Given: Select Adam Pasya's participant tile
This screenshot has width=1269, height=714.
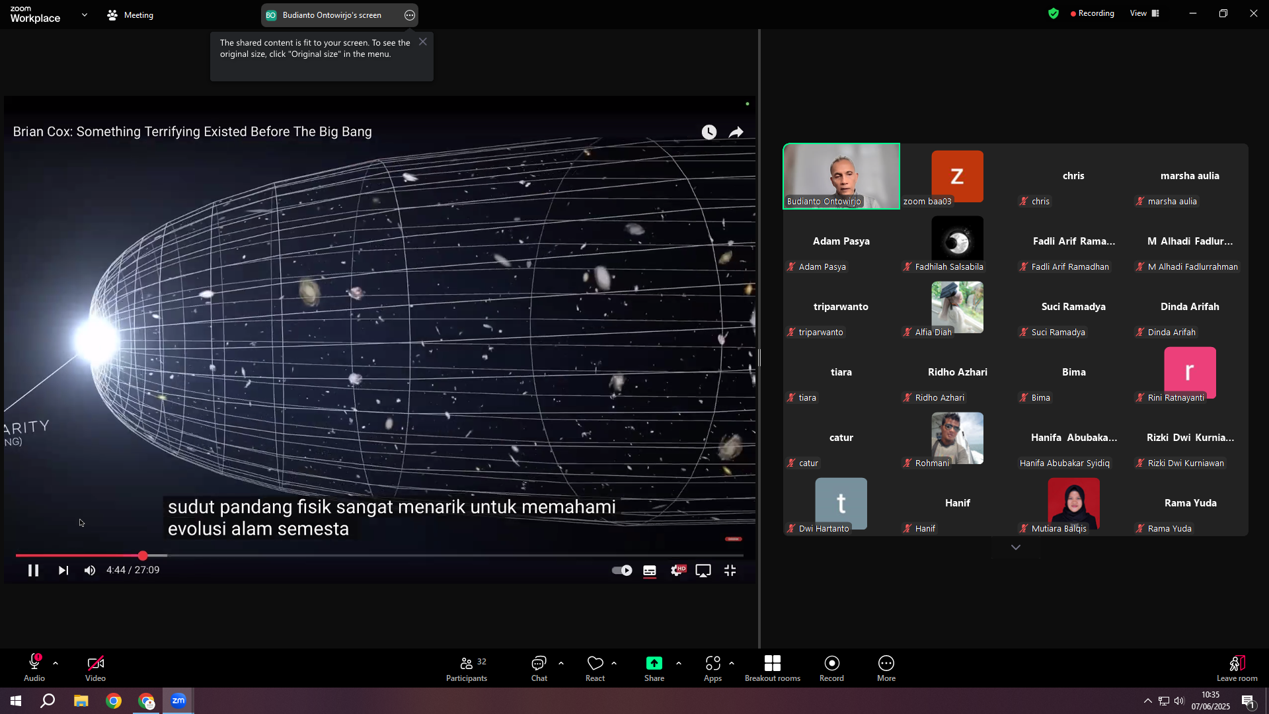Looking at the screenshot, I should click(x=841, y=242).
